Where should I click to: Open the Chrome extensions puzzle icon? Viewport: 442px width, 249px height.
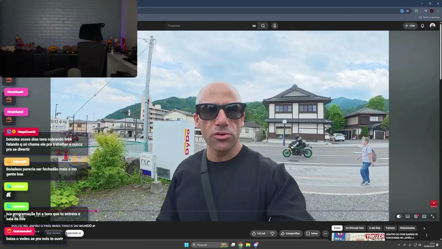coord(416,11)
